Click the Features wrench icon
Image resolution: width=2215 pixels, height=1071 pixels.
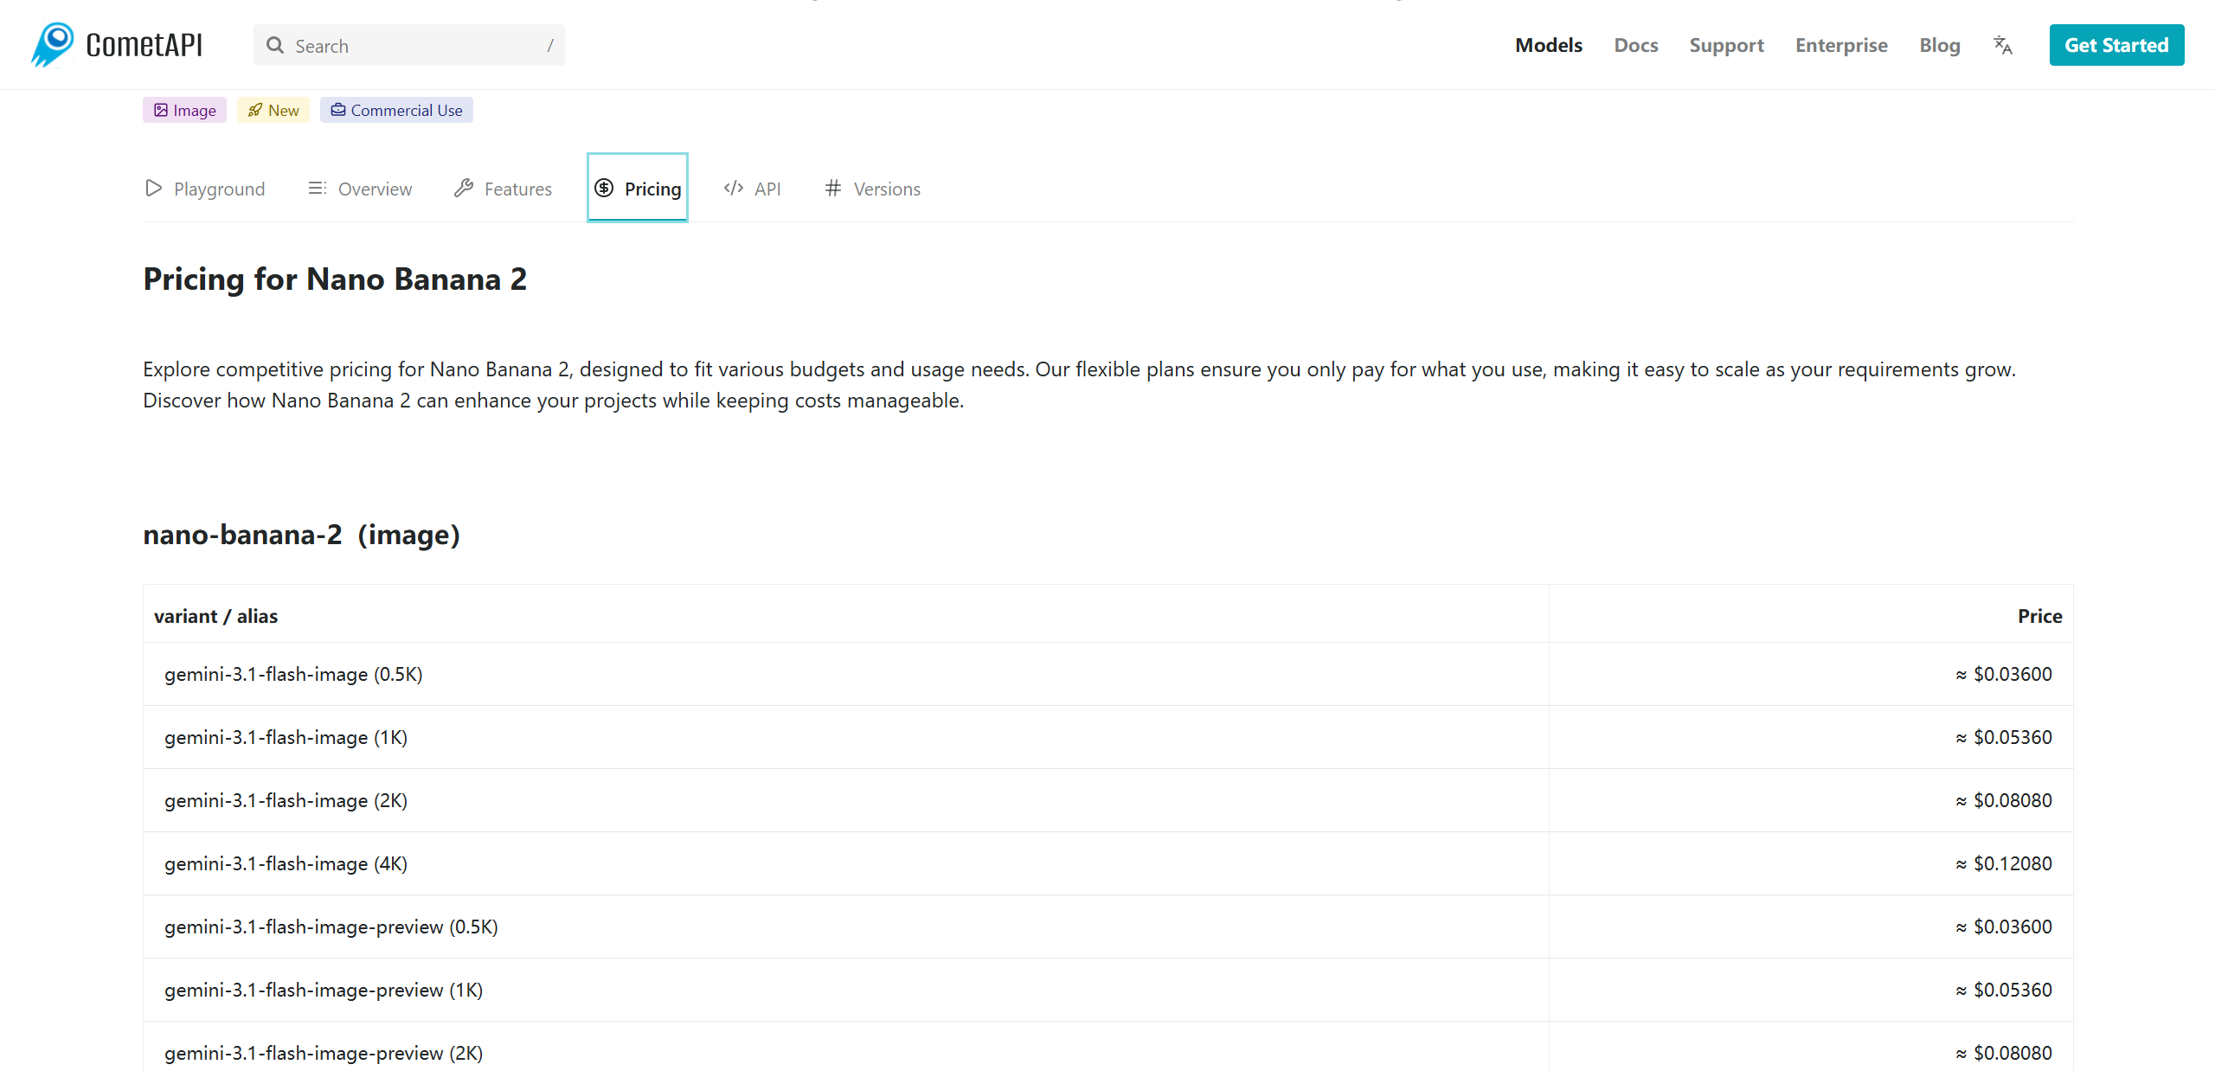click(464, 188)
